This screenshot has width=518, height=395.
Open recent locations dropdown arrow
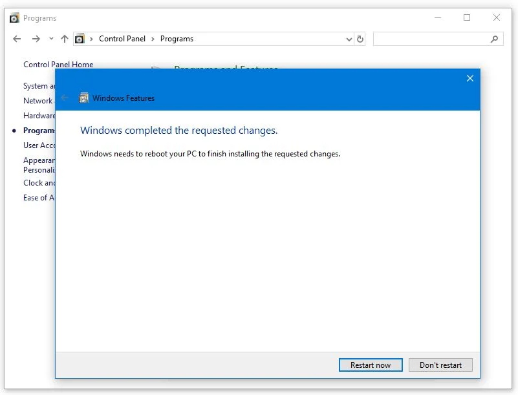pyautogui.click(x=51, y=39)
